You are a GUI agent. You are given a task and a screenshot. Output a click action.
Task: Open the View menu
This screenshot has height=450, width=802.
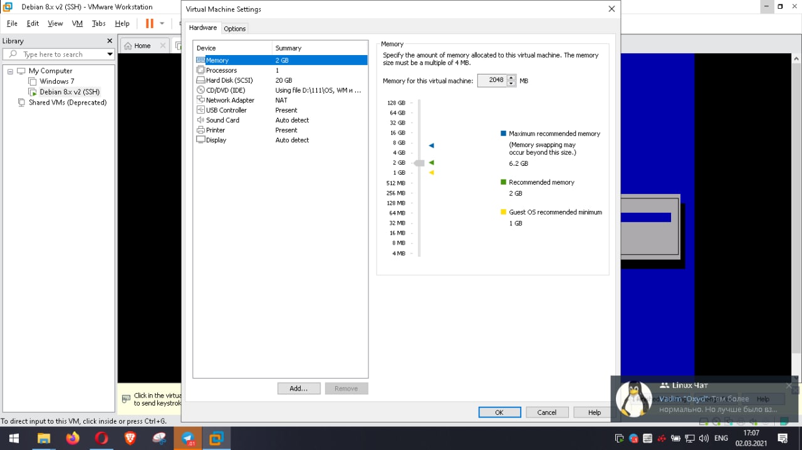tap(55, 23)
